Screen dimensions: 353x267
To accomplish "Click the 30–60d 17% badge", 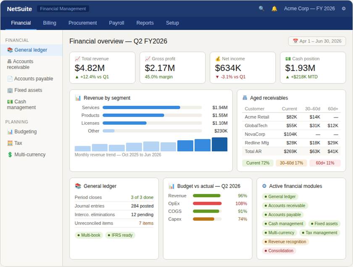I will tap(291, 163).
